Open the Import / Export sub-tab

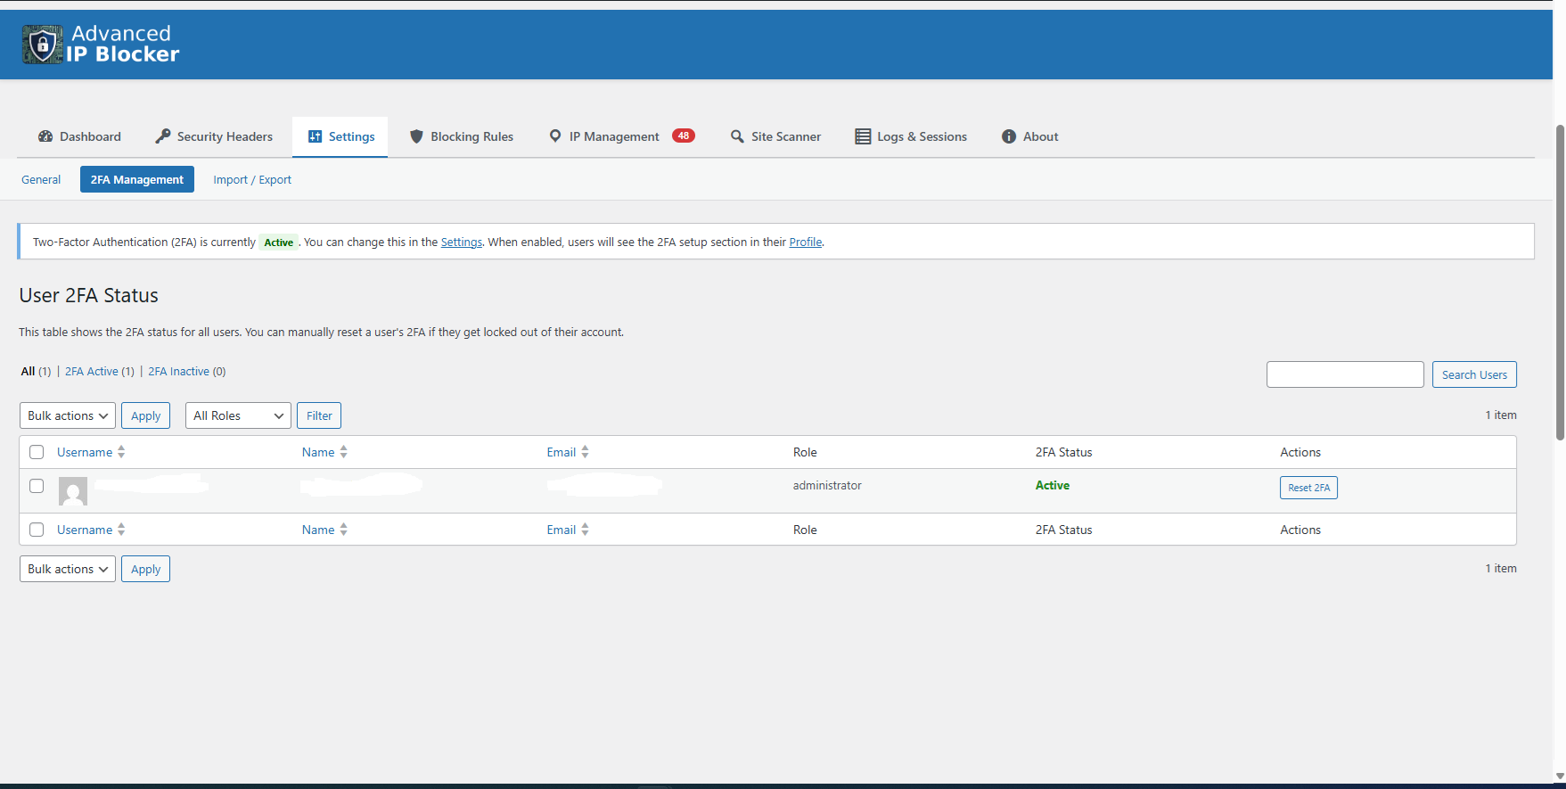point(252,179)
